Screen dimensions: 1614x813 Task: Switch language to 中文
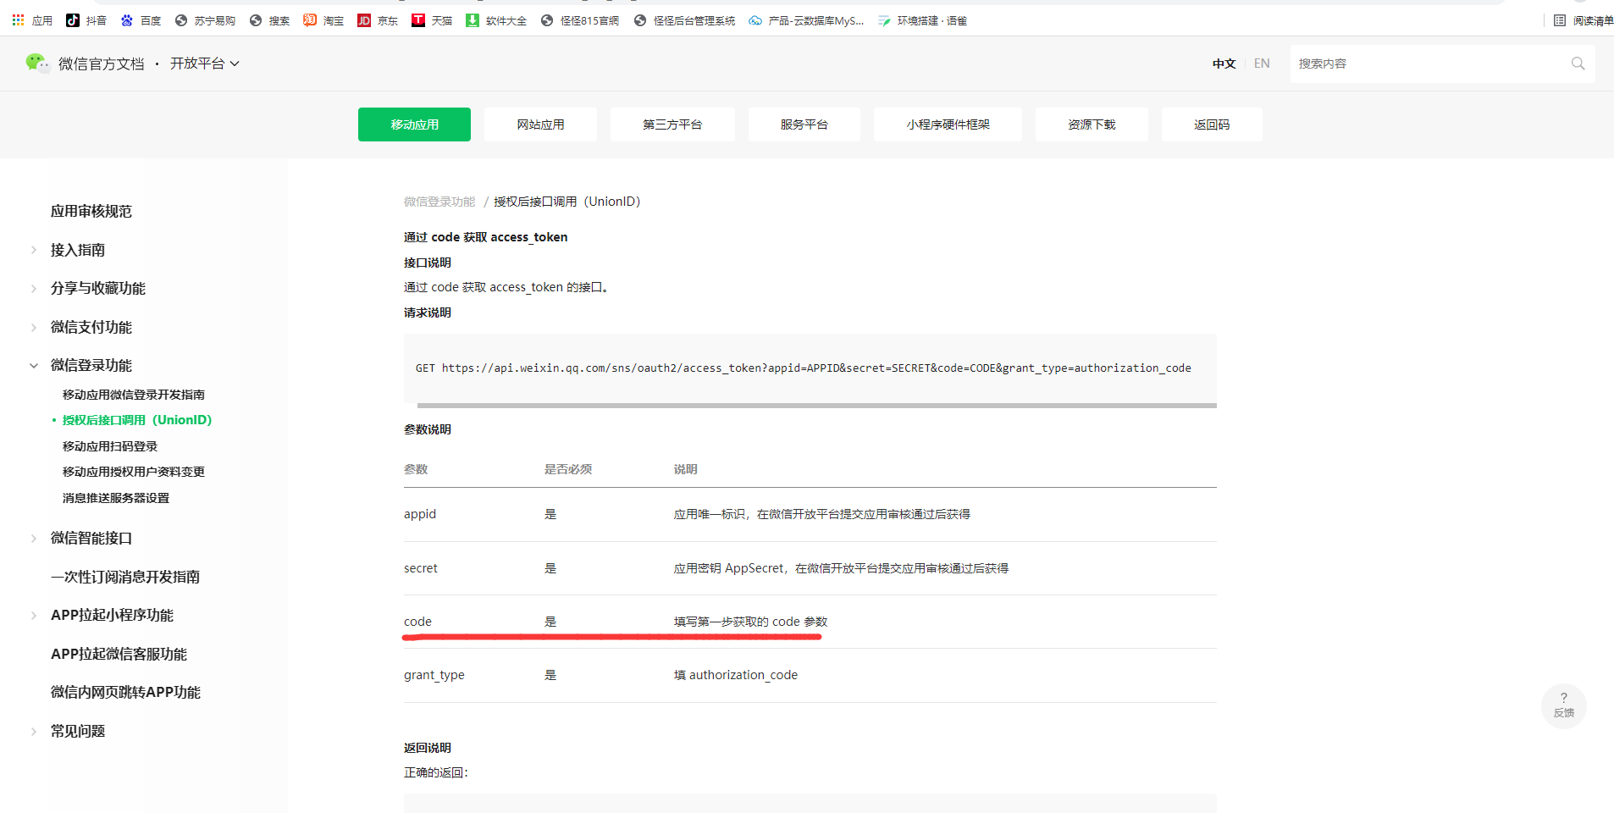tap(1224, 64)
